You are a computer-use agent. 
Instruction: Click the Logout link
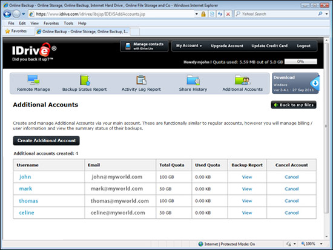pos(303,46)
